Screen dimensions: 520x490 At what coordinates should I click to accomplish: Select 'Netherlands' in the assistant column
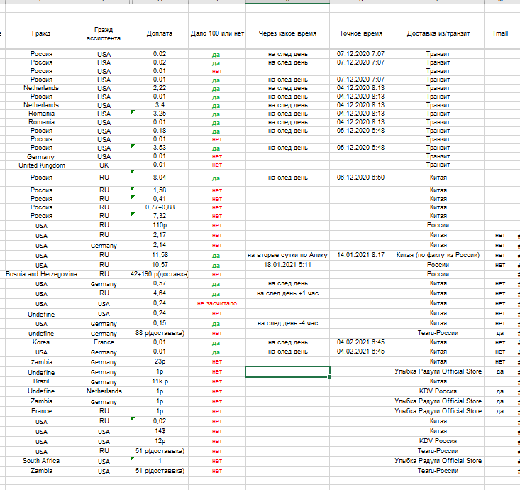point(104,391)
